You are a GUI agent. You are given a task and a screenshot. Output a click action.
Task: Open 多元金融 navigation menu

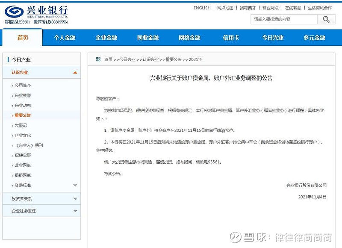coord(314,38)
